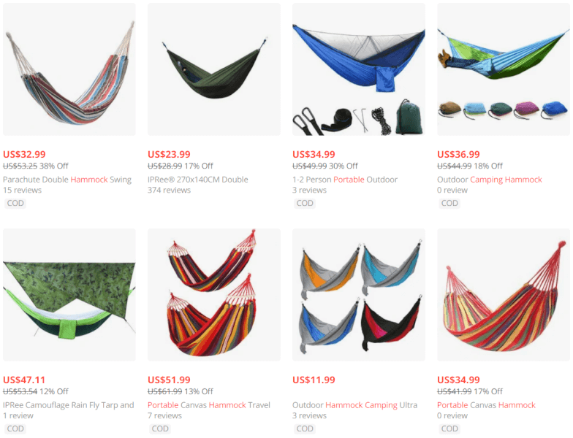The image size is (573, 438).
Task: Open the 15 reviews link
Action: (x=22, y=190)
